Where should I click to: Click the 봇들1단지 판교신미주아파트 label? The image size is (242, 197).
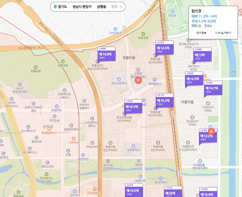[x=97, y=67]
